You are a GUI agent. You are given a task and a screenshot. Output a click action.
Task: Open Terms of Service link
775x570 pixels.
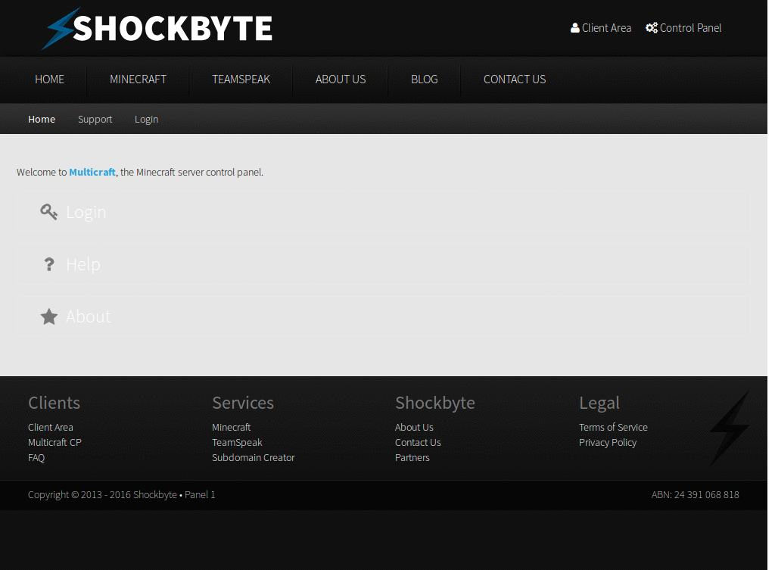[x=613, y=427]
